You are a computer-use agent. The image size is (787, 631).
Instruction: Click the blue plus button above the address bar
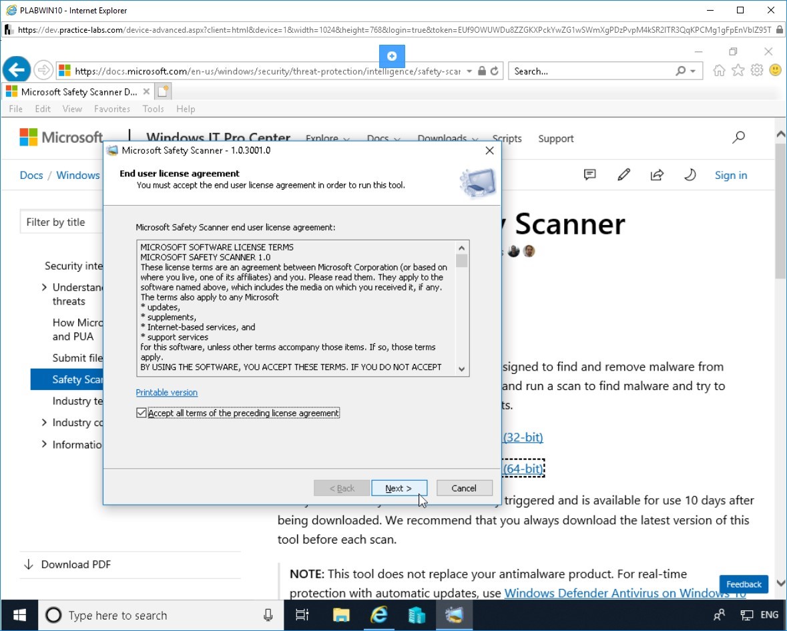pos(392,56)
